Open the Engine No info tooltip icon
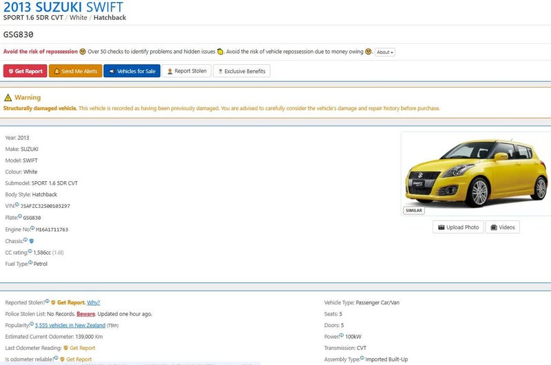Screen dimensions: 551x365 tap(32, 228)
